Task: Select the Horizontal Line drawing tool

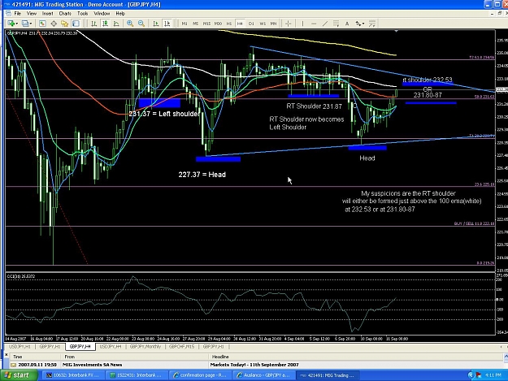Action: (314, 24)
